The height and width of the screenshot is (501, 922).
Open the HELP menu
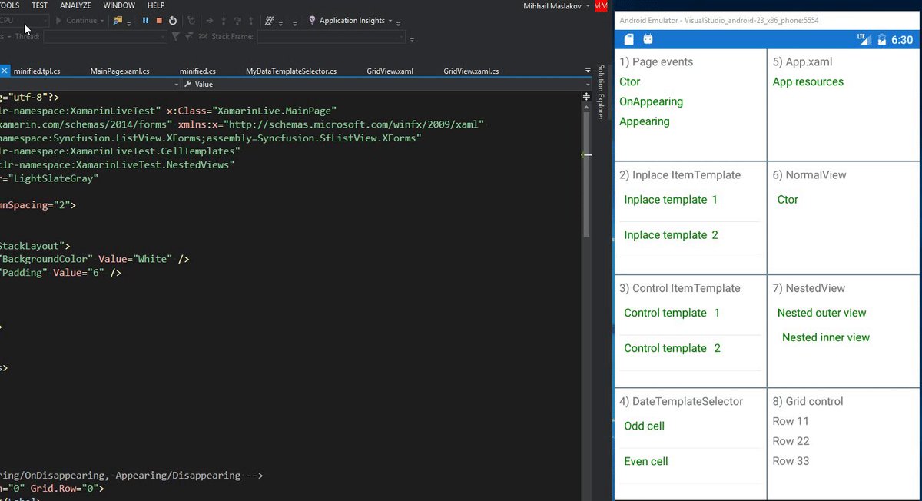tap(156, 5)
